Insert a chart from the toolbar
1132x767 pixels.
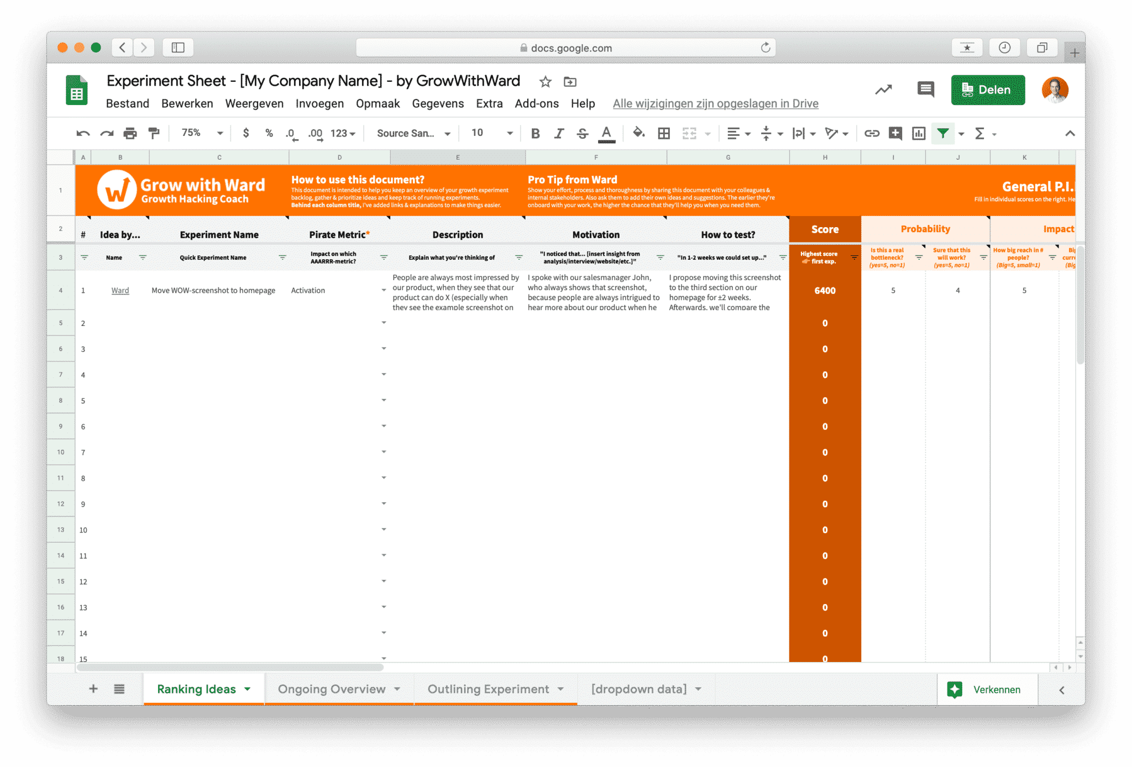pos(918,133)
